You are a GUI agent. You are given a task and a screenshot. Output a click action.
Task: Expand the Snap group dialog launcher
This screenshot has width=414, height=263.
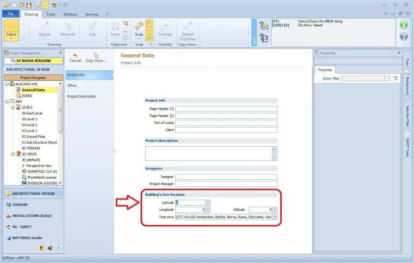[x=151, y=44]
